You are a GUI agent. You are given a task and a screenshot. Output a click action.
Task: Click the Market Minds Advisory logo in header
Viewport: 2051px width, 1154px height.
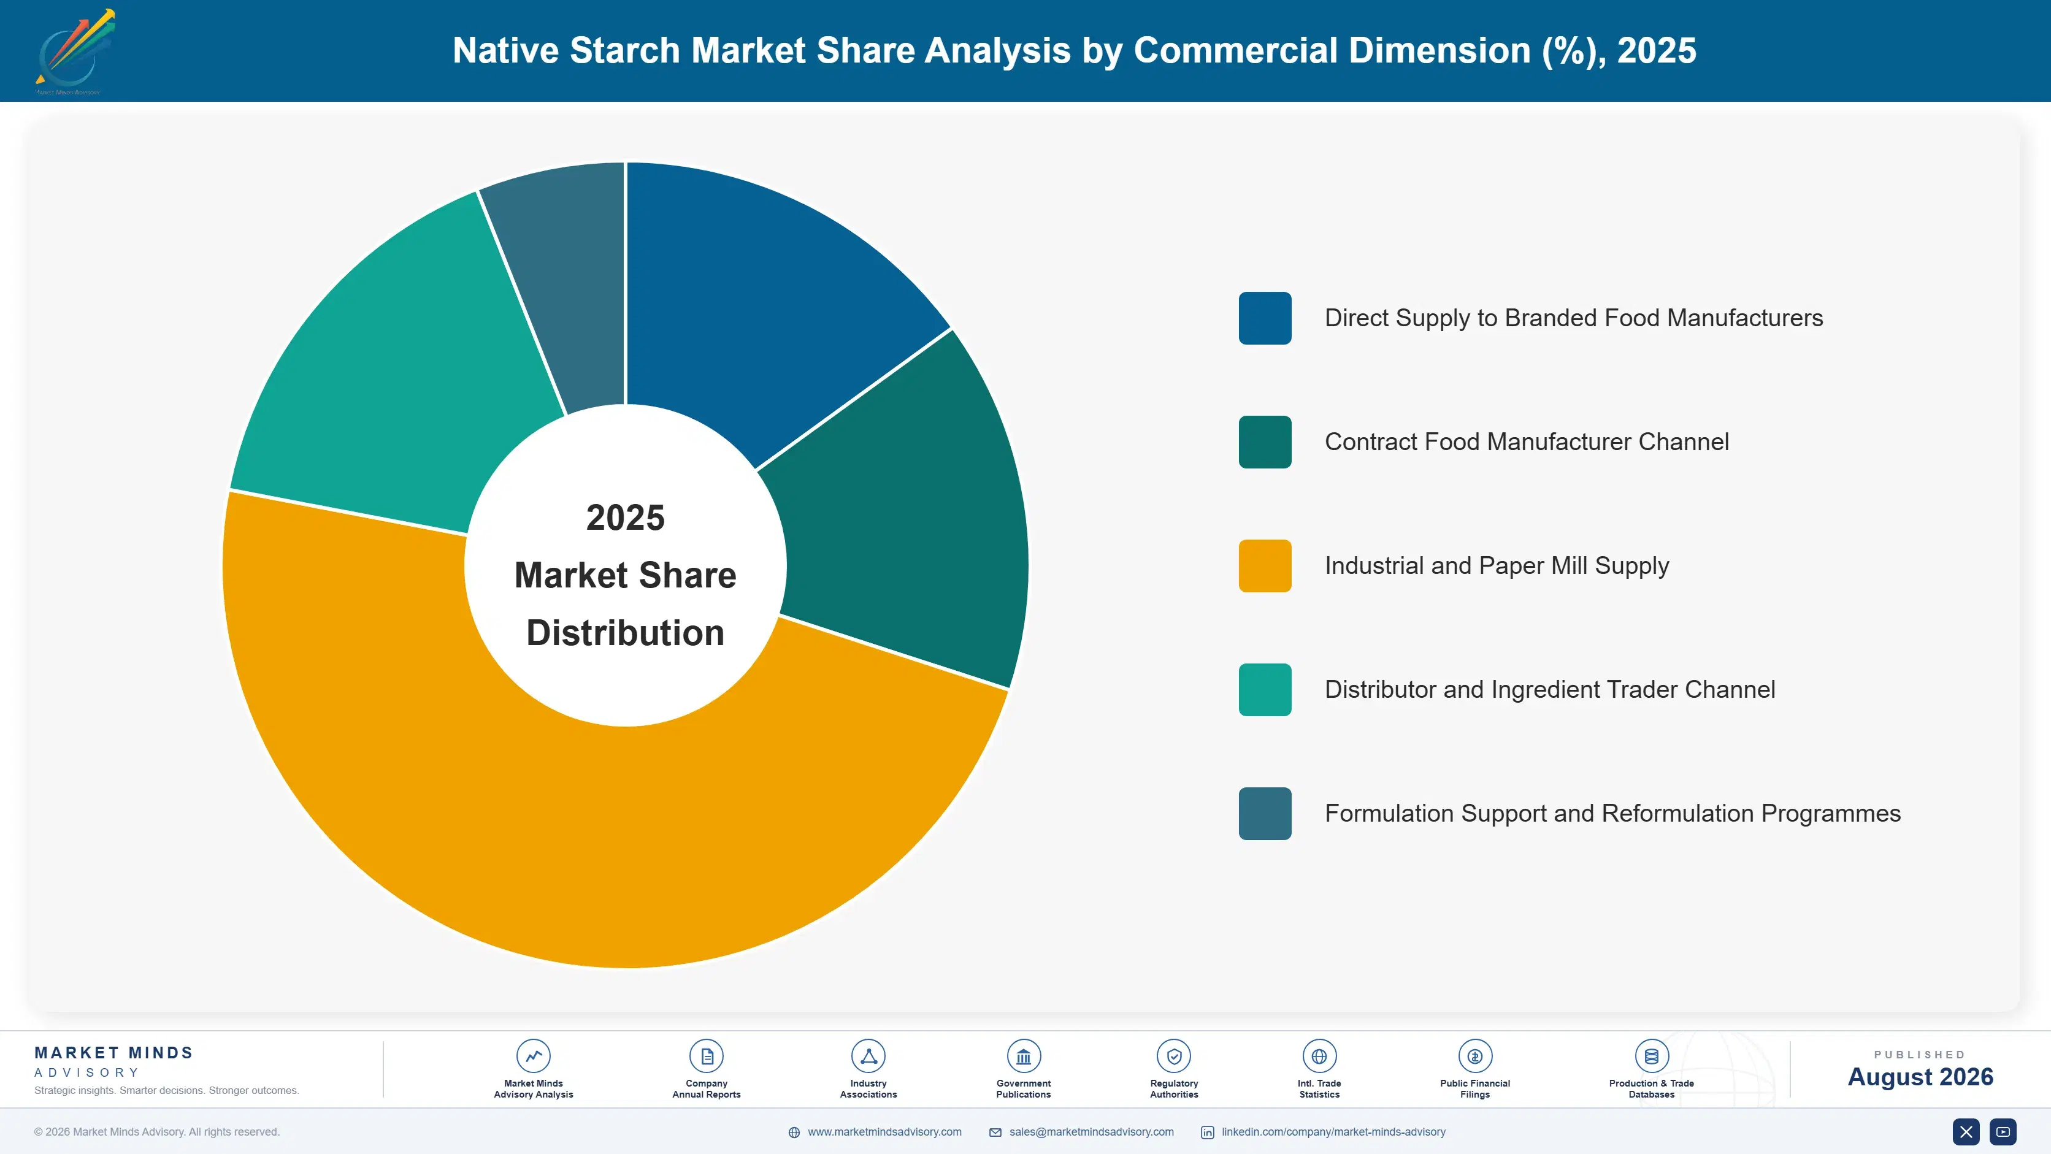point(75,52)
